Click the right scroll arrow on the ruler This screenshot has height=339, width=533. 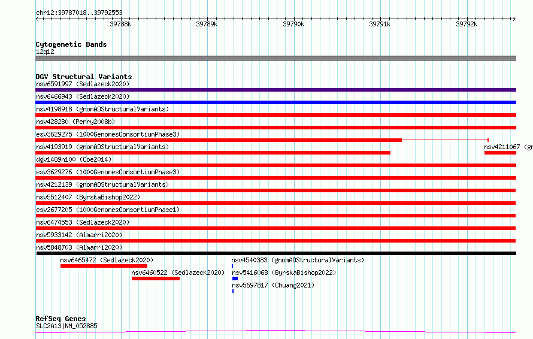click(x=514, y=19)
